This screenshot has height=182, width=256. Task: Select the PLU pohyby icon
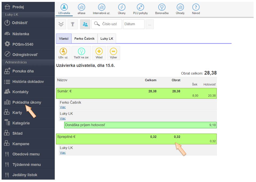140,8
